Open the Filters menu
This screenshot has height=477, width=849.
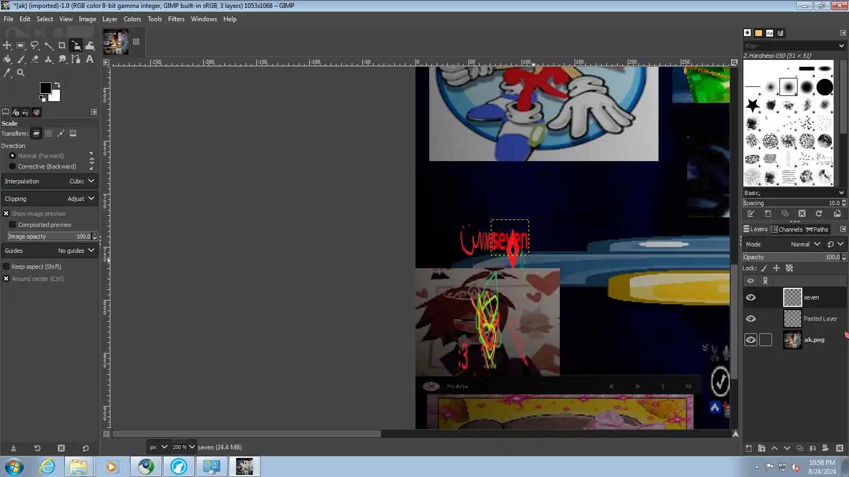pos(176,19)
